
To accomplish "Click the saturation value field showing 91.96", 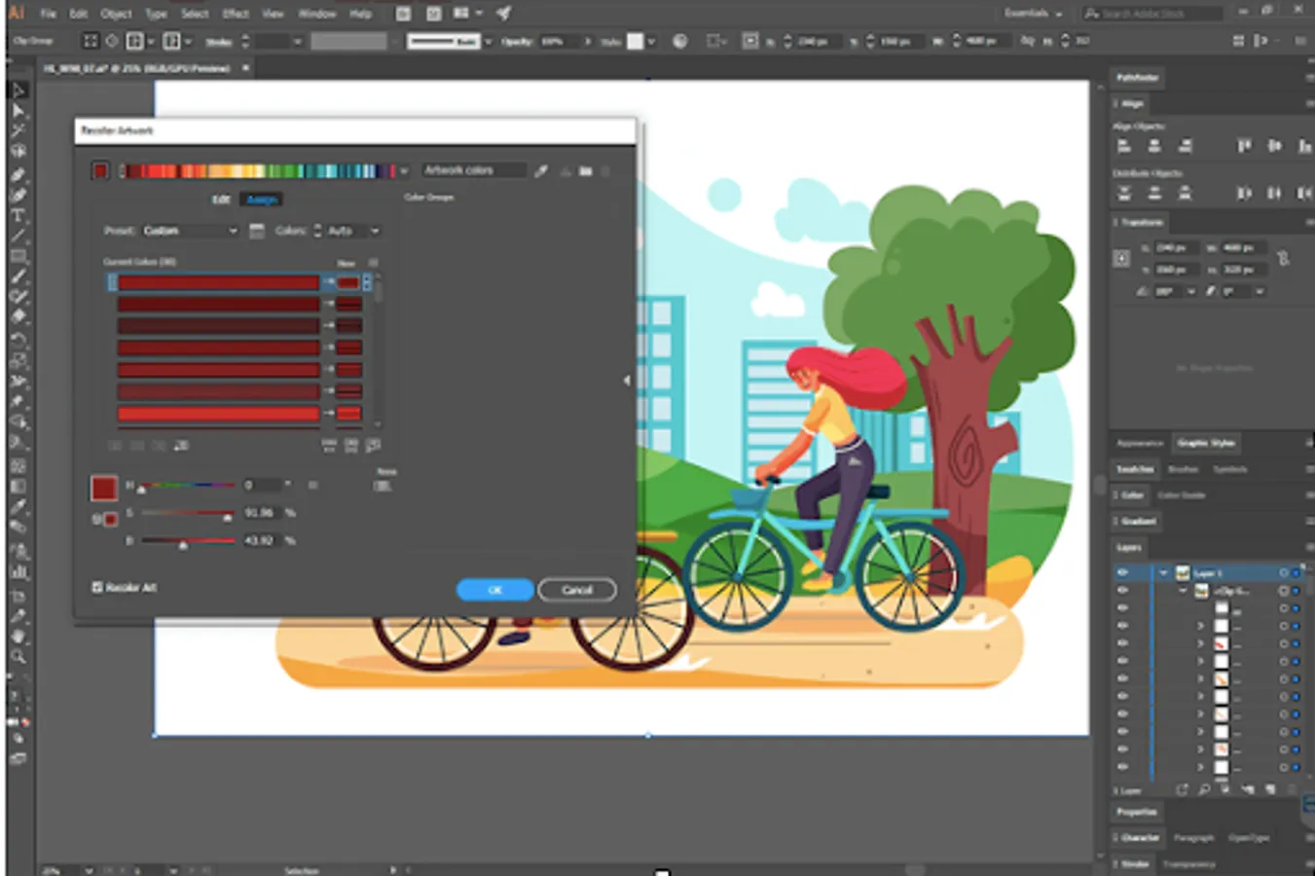I will pyautogui.click(x=261, y=513).
